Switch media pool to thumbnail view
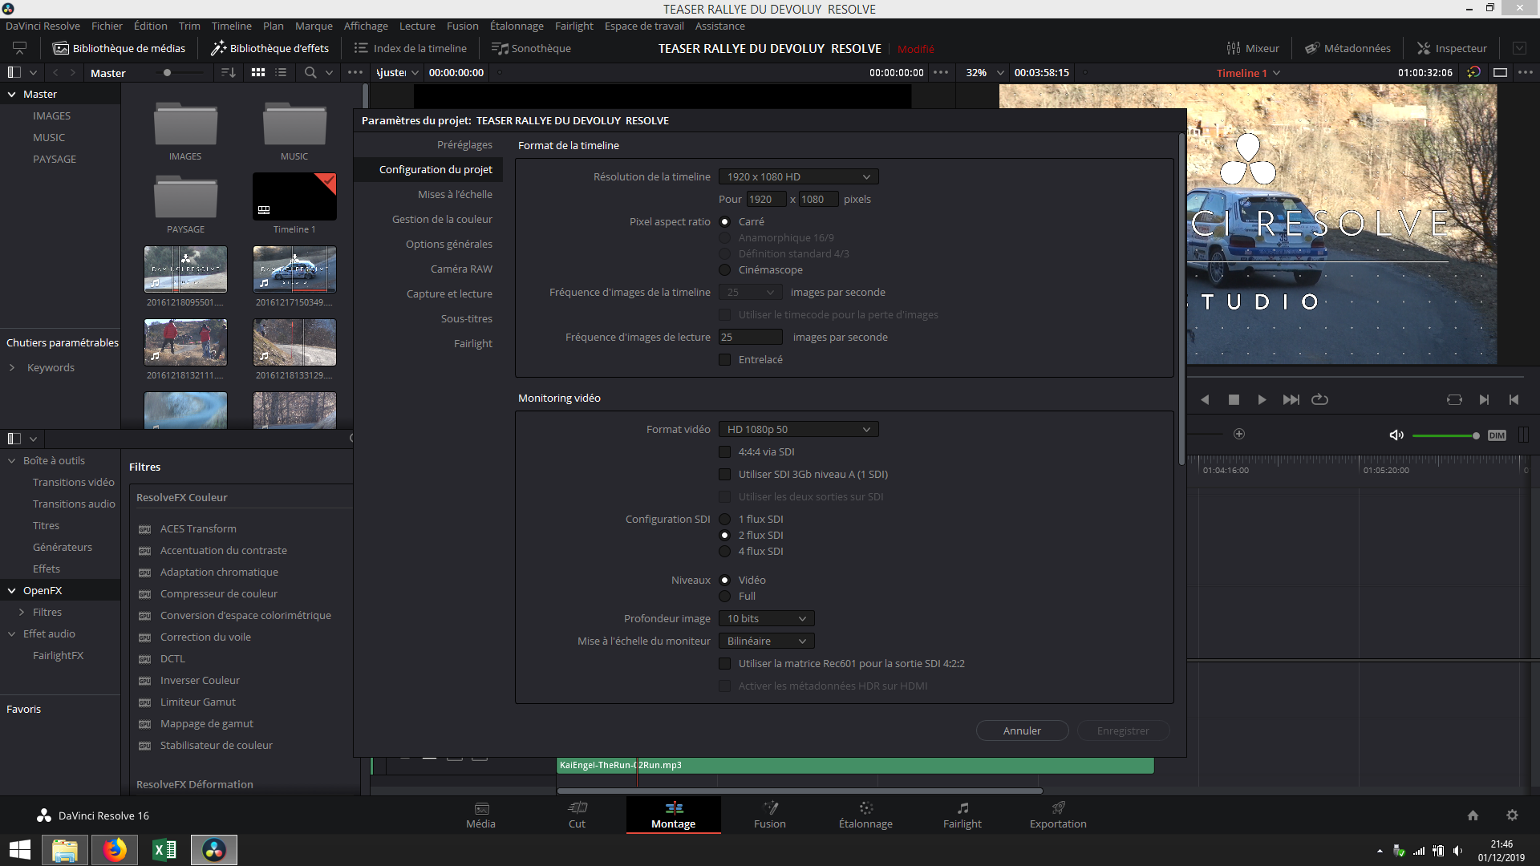1540x866 pixels. coord(258,72)
